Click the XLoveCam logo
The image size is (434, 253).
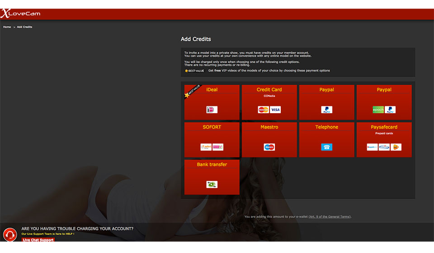click(x=20, y=14)
